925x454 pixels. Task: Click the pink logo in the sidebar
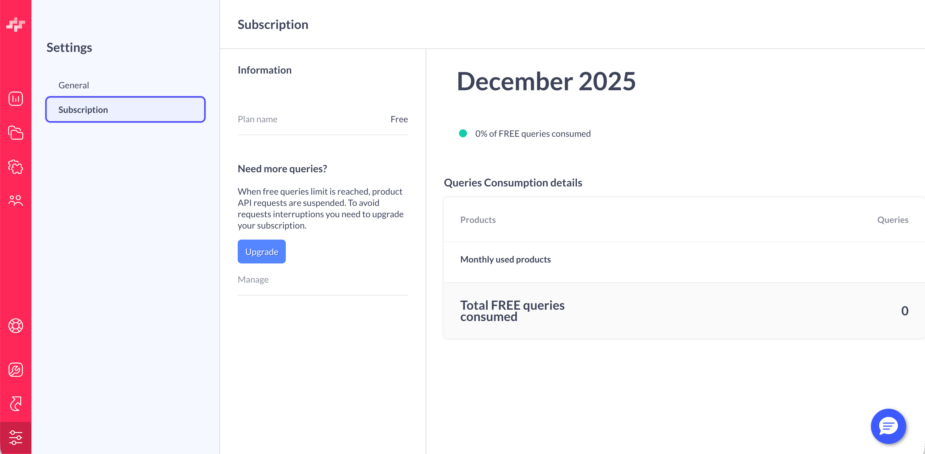16,24
